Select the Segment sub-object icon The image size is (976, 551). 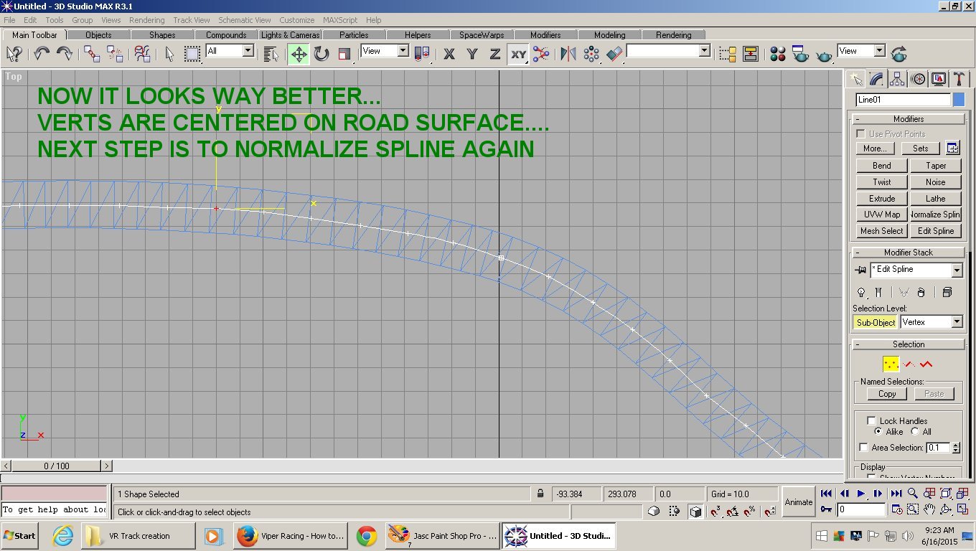909,364
